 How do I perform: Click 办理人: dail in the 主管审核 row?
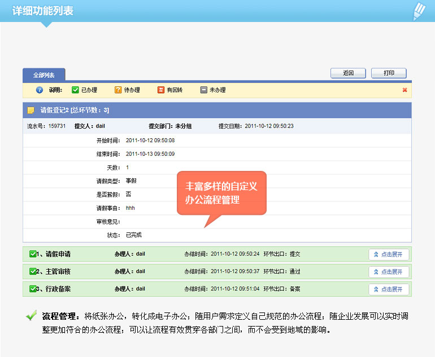[130, 271]
